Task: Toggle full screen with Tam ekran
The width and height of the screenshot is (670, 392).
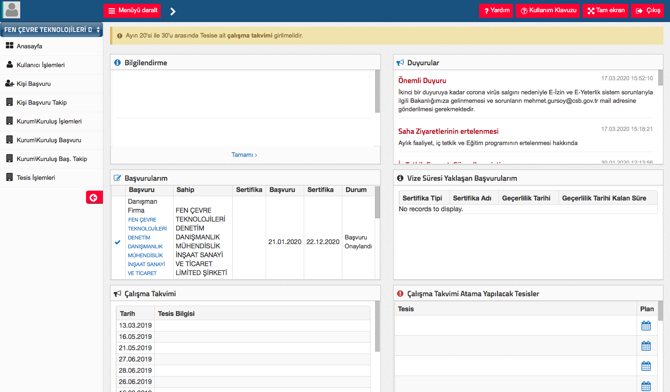Action: pos(605,11)
